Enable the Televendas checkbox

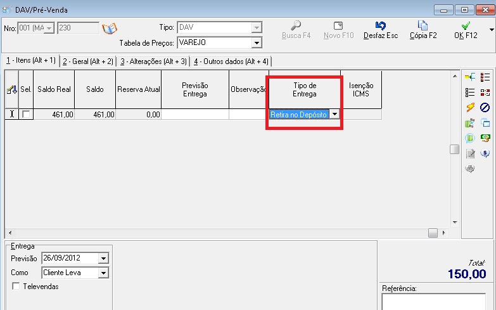point(16,287)
